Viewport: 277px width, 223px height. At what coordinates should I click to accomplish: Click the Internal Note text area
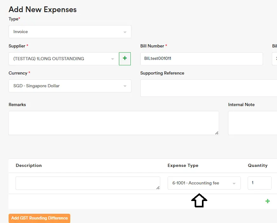252,123
